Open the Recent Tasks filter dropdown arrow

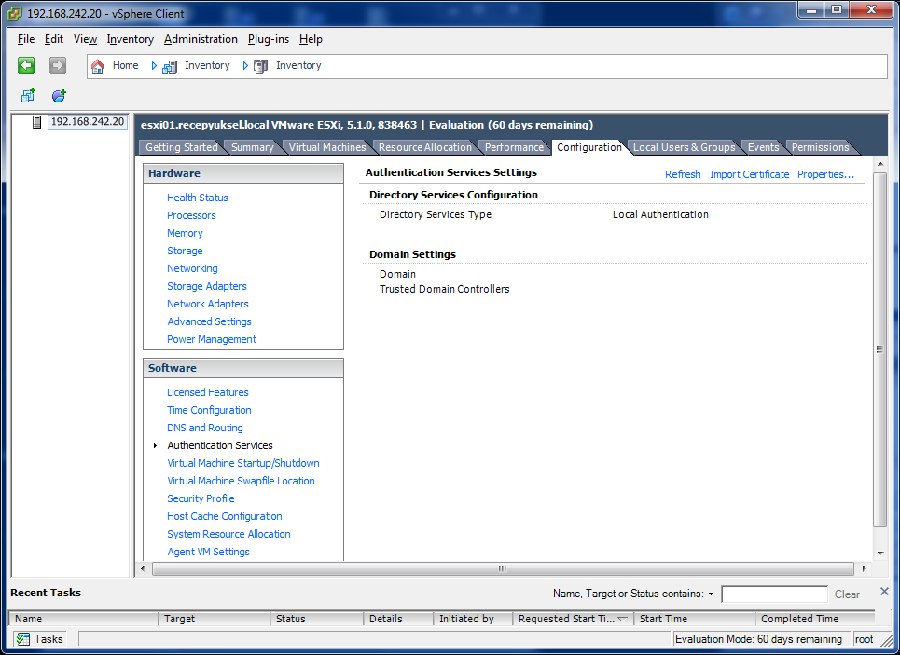tap(712, 594)
